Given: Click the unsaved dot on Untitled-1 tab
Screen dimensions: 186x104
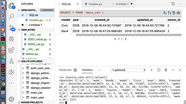Looking at the screenshot, I should (131, 4).
